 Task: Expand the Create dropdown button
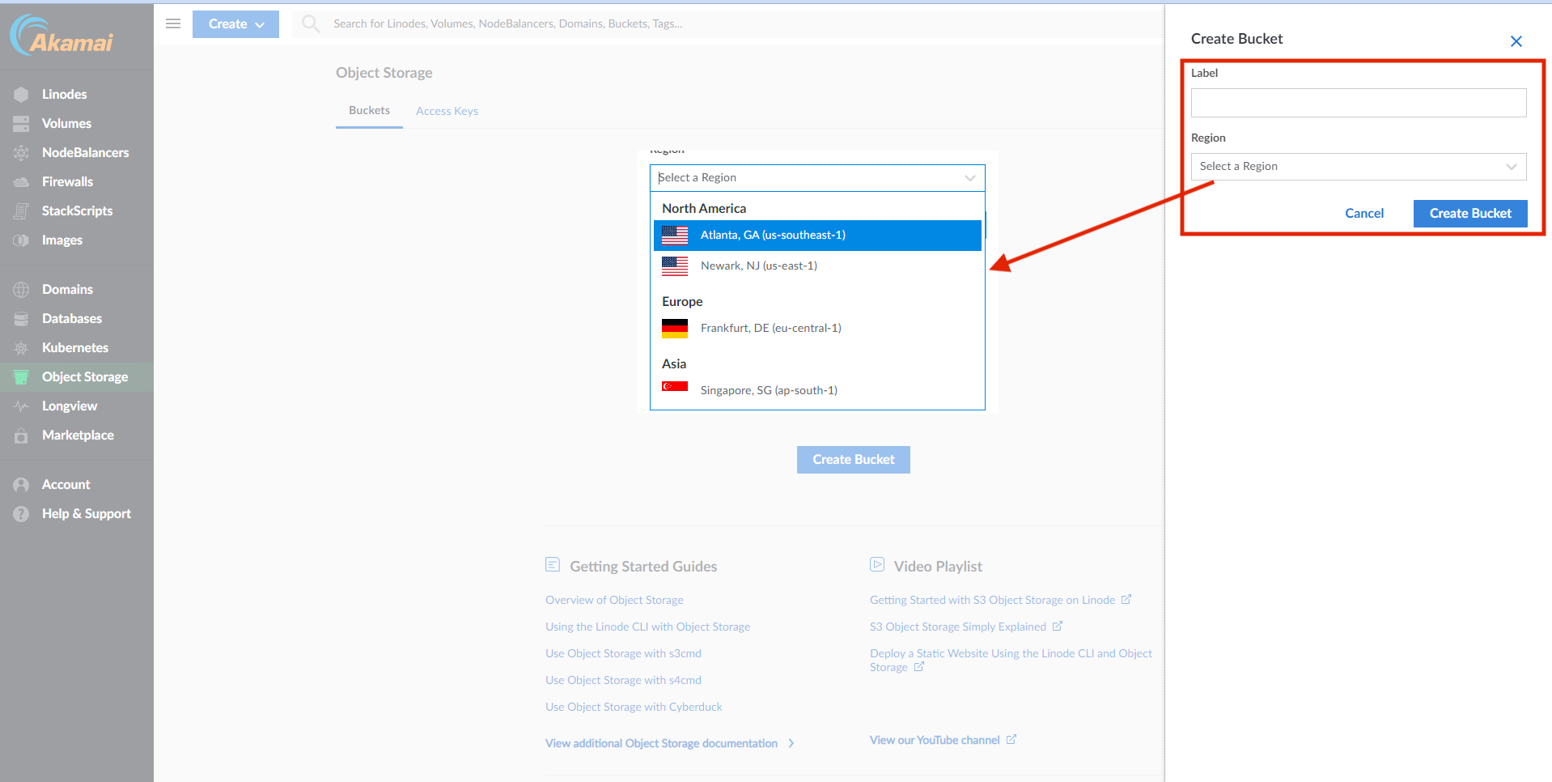click(x=235, y=24)
